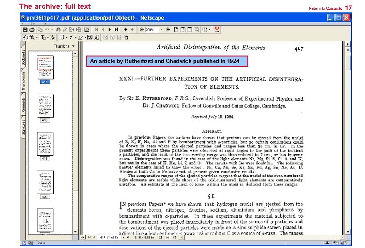Select page 420 thumbnail
365x248 pixels.
[45, 182]
